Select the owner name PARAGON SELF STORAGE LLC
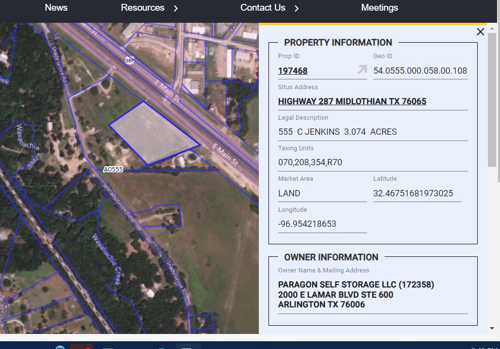Screen dimensions: 500x349 pyautogui.click(x=356, y=285)
